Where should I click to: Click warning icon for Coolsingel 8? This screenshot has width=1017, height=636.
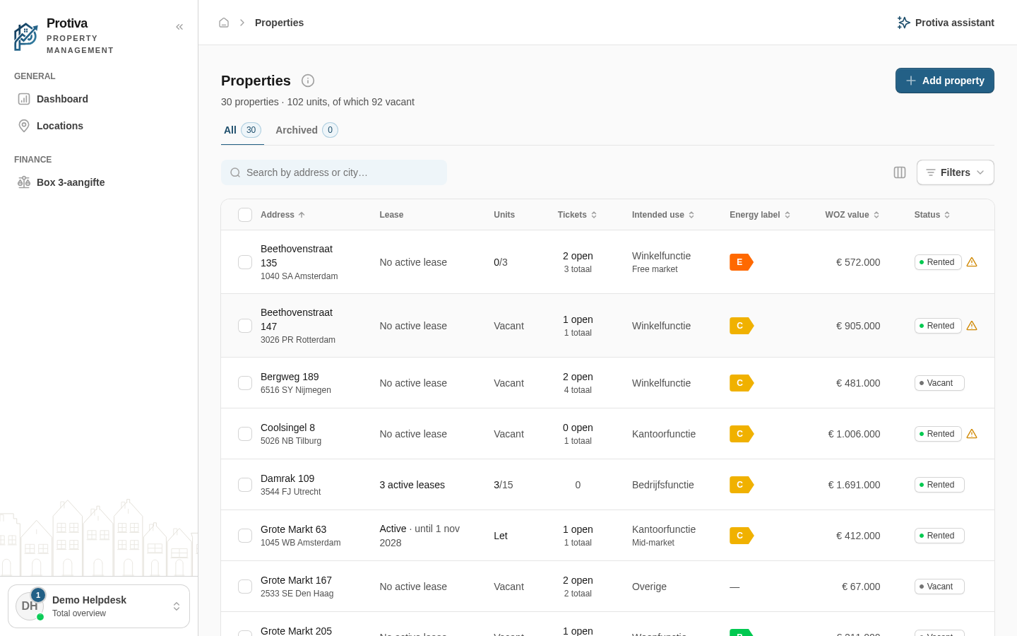[x=972, y=434]
